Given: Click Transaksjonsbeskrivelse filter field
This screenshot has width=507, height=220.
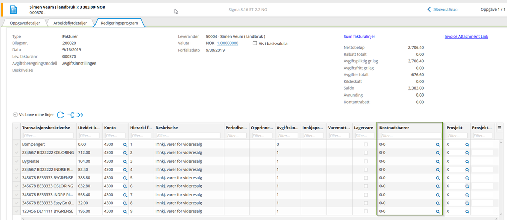Looking at the screenshot, I should coord(48,136).
